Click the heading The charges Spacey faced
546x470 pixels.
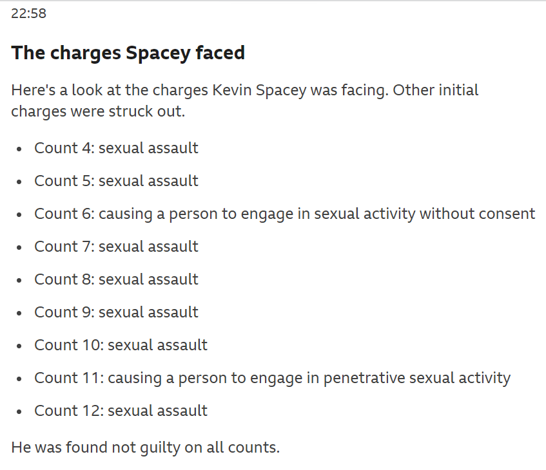(x=128, y=53)
